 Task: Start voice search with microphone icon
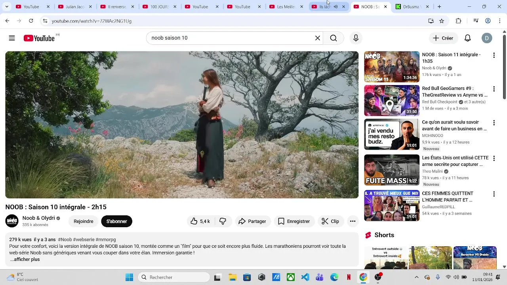tap(356, 38)
